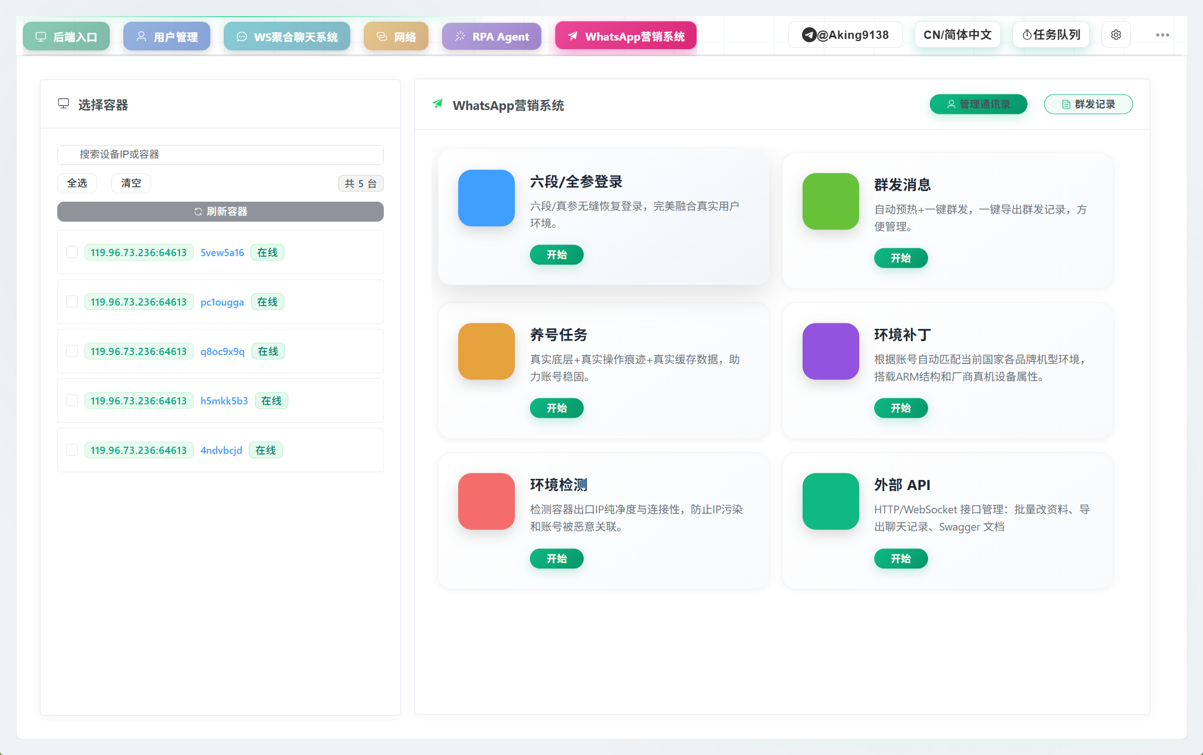Click the monitor icon beside 选择容器
1203x755 pixels.
point(63,104)
